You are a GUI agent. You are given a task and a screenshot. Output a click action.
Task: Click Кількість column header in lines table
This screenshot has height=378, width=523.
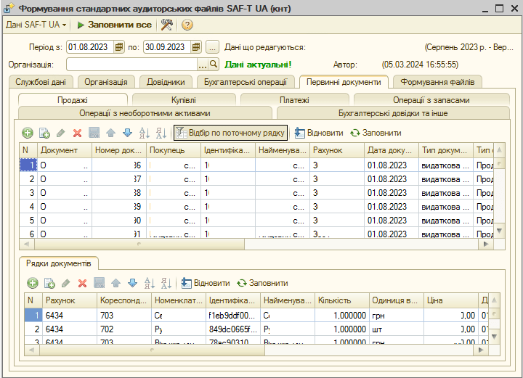(x=342, y=300)
